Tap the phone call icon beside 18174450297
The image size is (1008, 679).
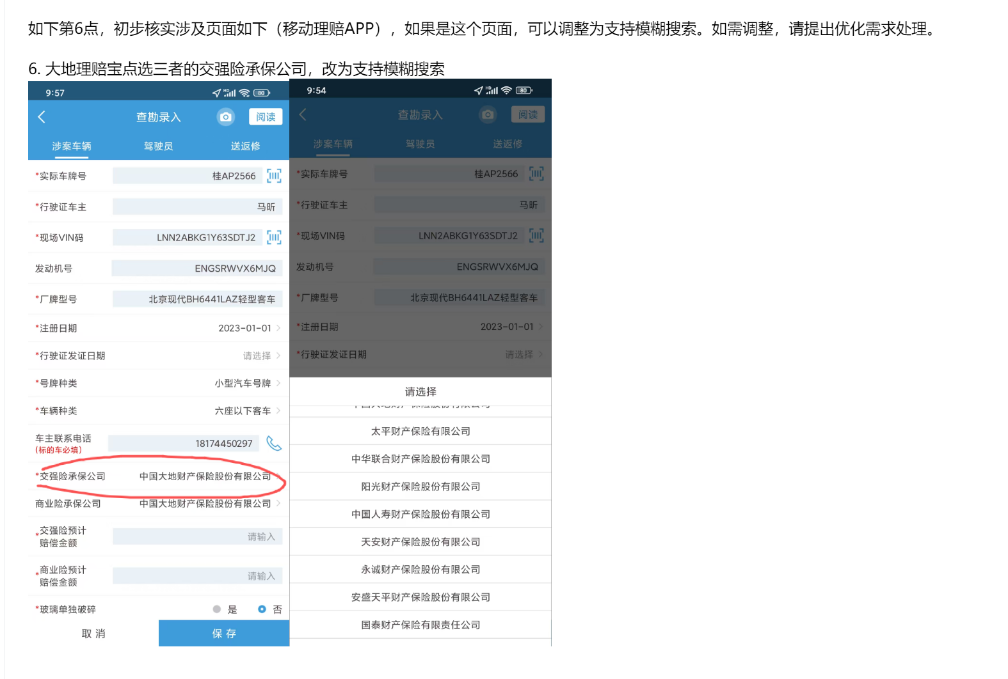click(x=274, y=444)
